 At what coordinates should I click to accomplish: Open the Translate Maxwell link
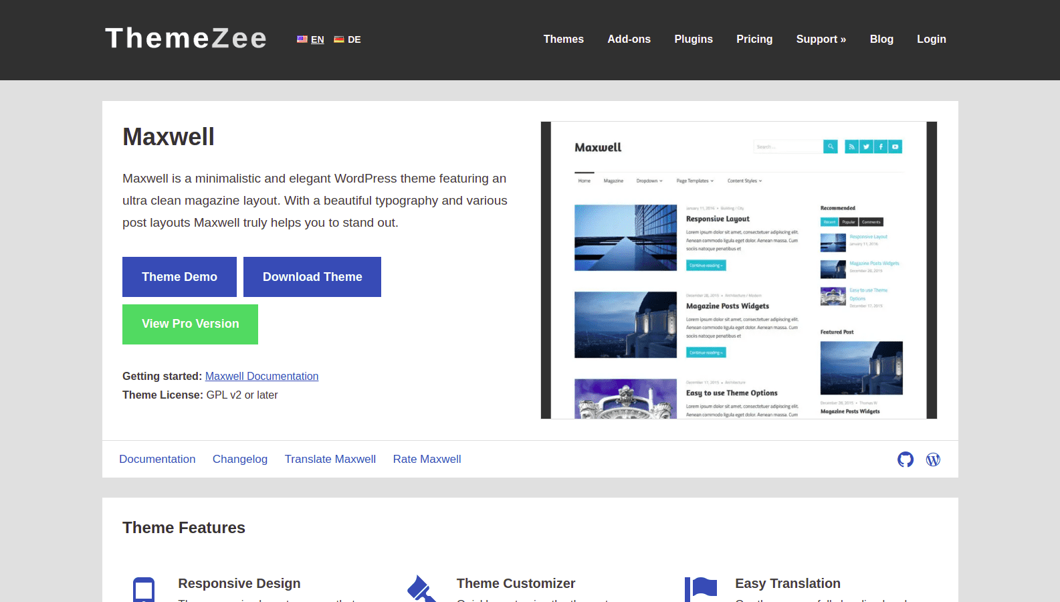point(330,460)
